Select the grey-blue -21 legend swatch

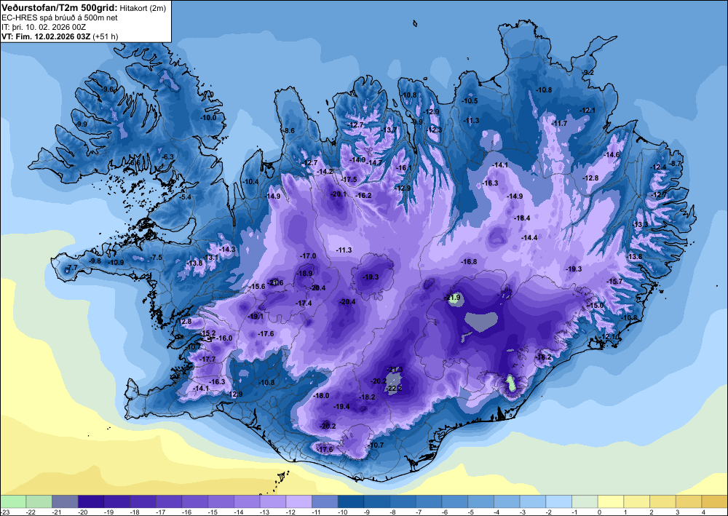point(65,501)
